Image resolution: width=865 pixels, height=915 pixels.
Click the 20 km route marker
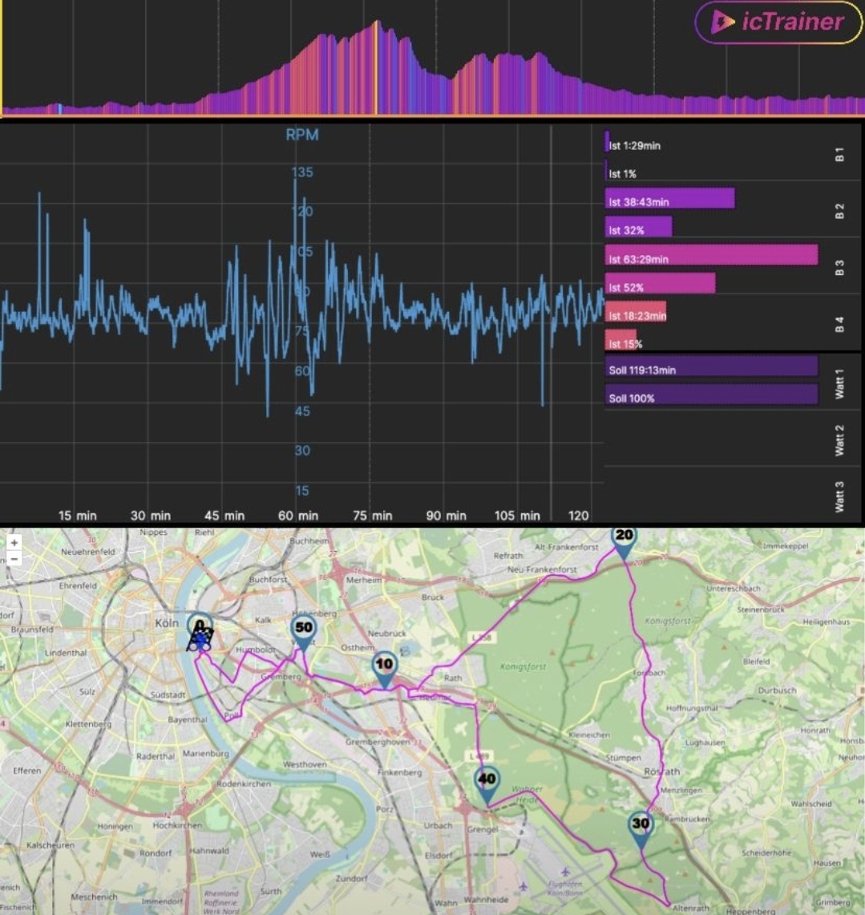(624, 540)
